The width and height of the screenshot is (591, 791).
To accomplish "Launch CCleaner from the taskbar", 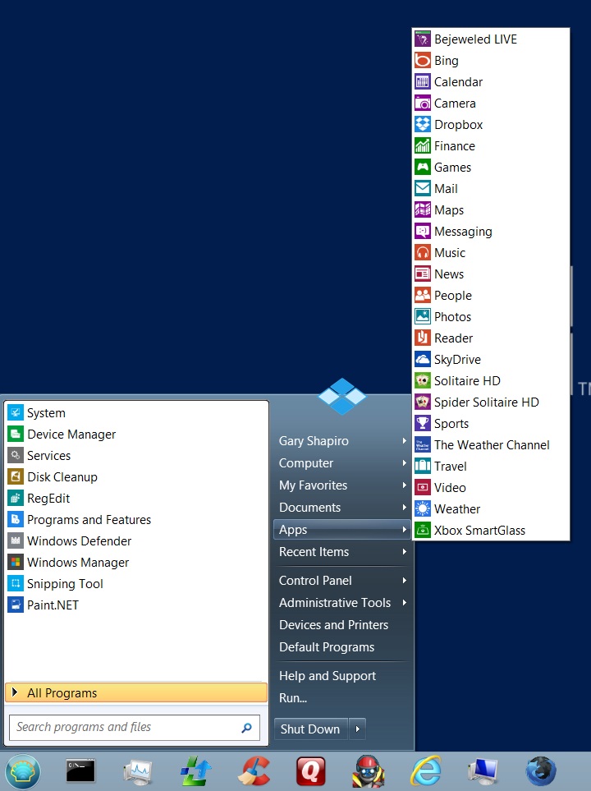I will 254,771.
